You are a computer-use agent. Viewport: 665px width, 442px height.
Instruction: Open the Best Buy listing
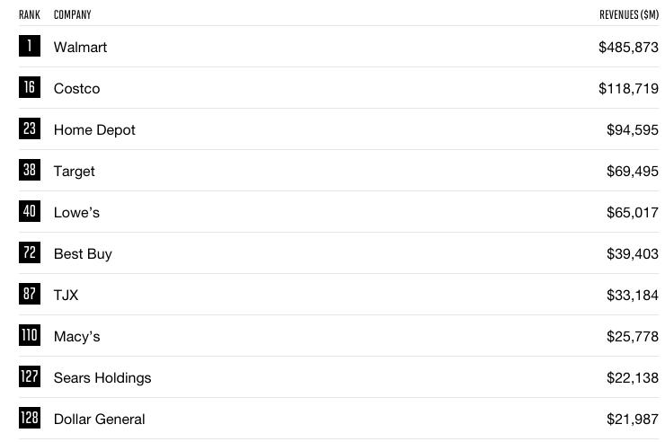(x=83, y=254)
